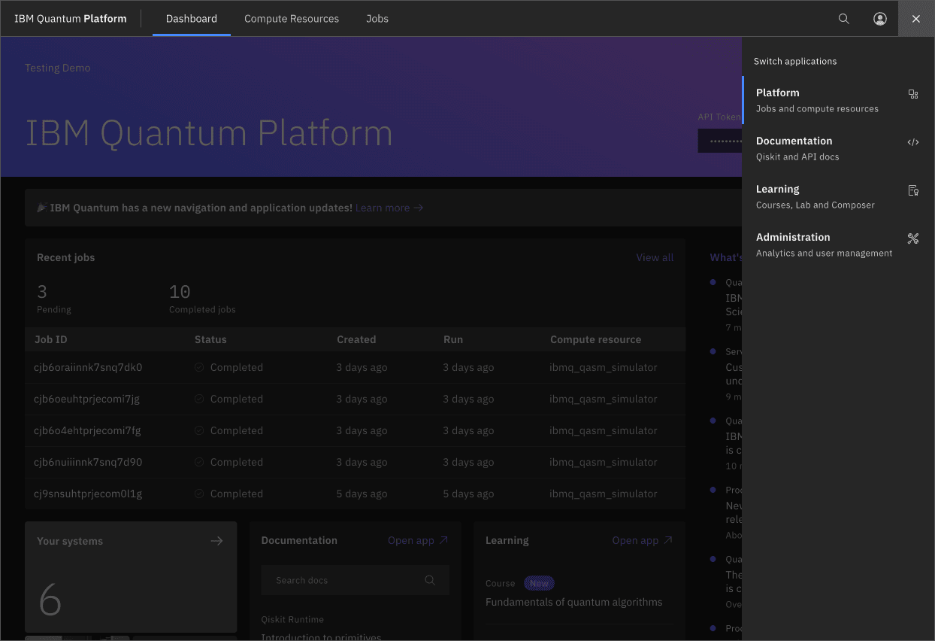Click Completed status check icon for cjb6oraiinnk7snq7dk0

click(199, 367)
